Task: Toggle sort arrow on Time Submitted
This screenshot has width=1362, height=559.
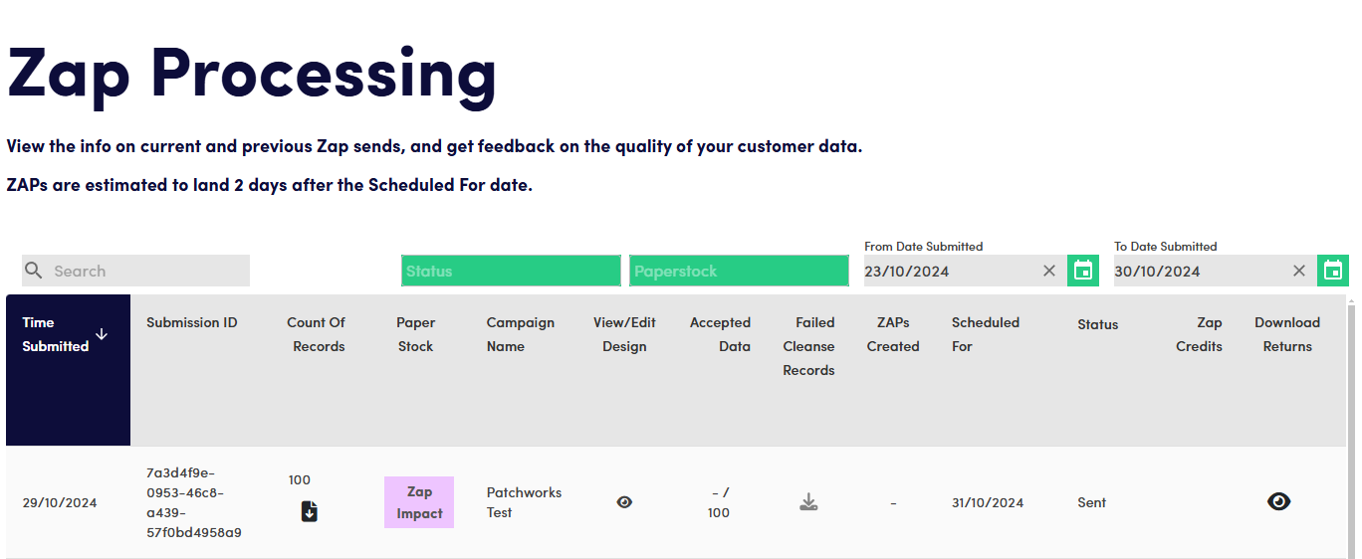Action: tap(102, 334)
